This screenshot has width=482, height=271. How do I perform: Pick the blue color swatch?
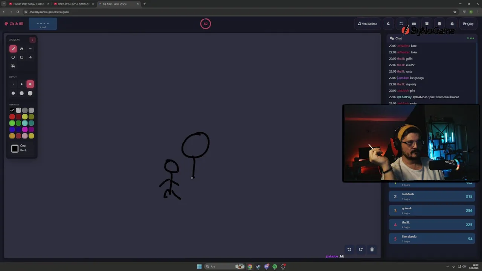(12, 129)
